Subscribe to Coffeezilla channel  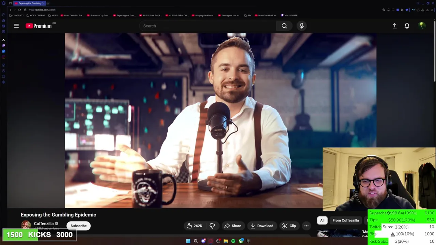pos(78,226)
